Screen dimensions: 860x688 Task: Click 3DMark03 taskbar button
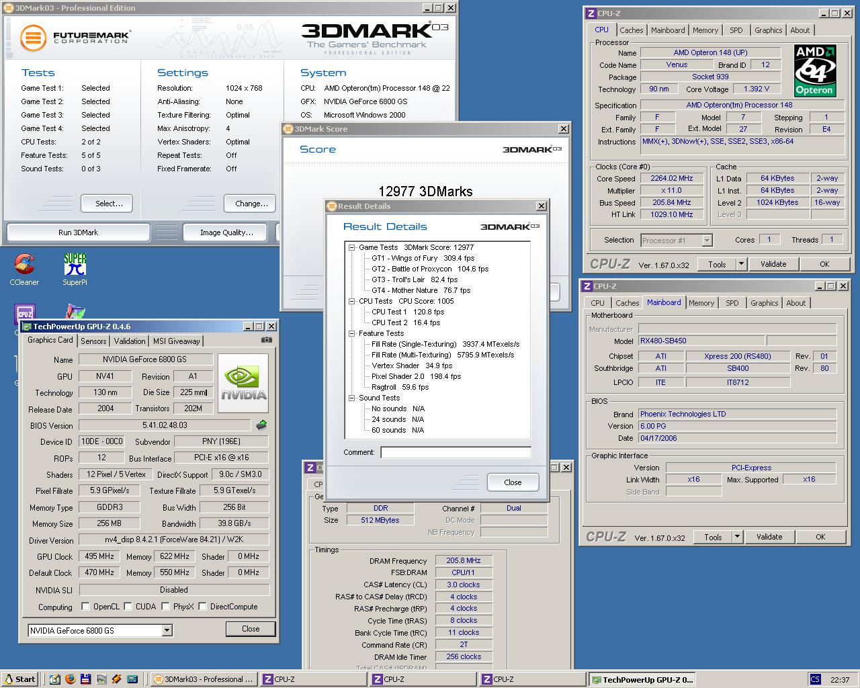[204, 679]
